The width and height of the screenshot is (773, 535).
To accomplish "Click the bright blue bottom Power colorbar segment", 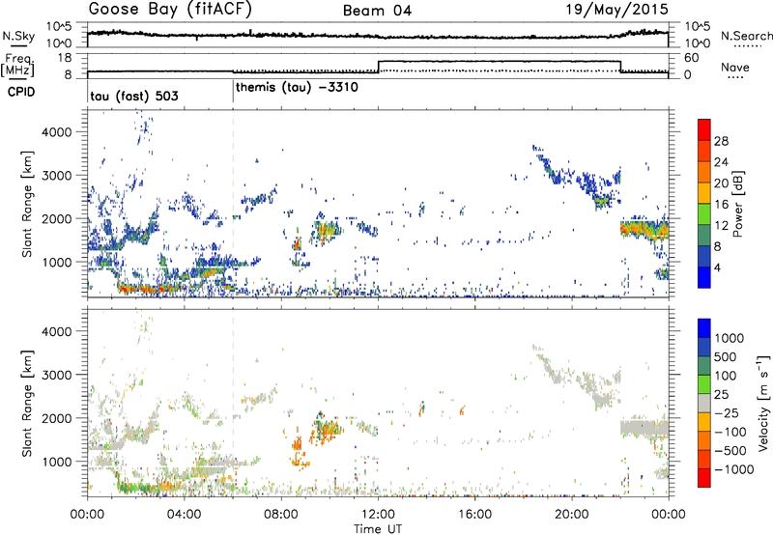I will click(704, 277).
